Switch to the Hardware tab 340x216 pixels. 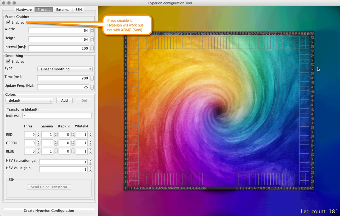coord(24,10)
